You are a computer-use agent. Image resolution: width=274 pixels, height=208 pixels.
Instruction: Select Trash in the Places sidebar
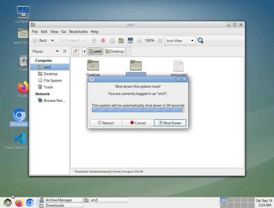click(50, 87)
